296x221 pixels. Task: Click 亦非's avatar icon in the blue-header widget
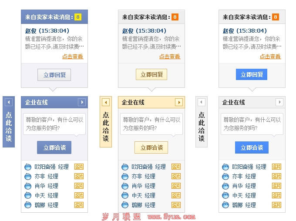[28, 177]
